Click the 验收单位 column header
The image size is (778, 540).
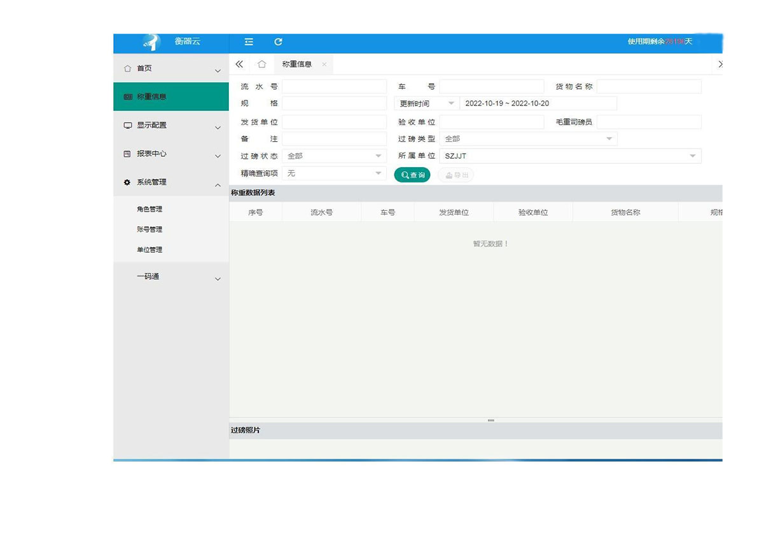coord(533,213)
